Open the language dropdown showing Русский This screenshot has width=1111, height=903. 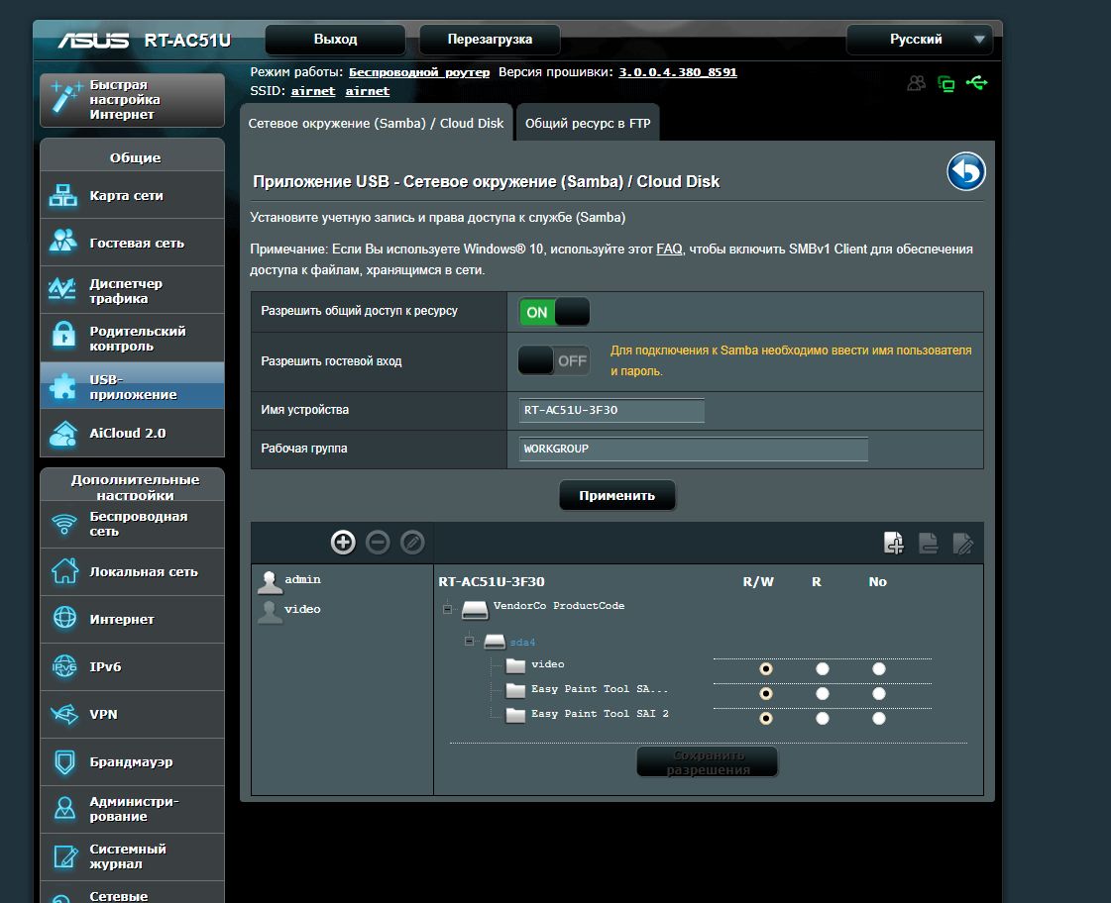919,40
